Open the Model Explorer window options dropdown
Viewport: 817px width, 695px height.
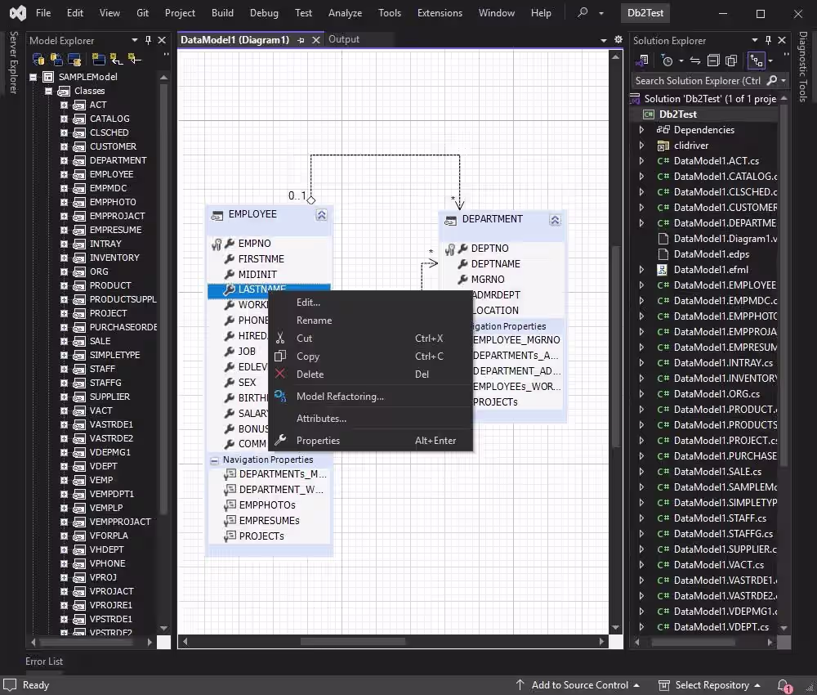coord(135,40)
